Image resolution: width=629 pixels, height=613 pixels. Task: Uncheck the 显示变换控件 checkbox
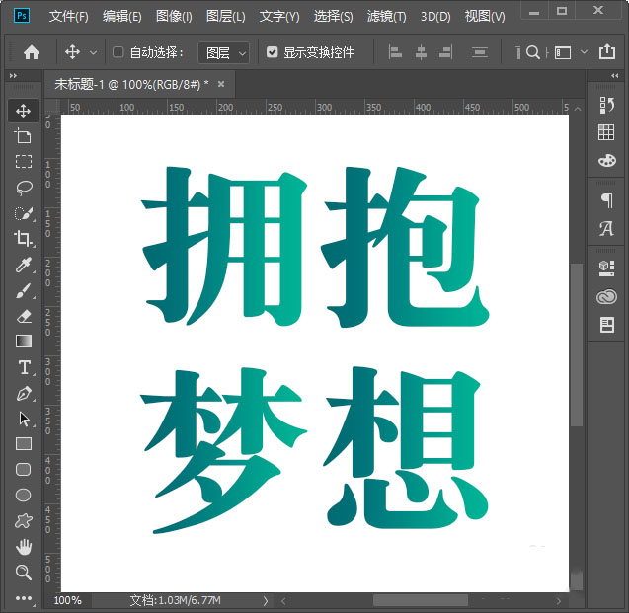pyautogui.click(x=273, y=52)
